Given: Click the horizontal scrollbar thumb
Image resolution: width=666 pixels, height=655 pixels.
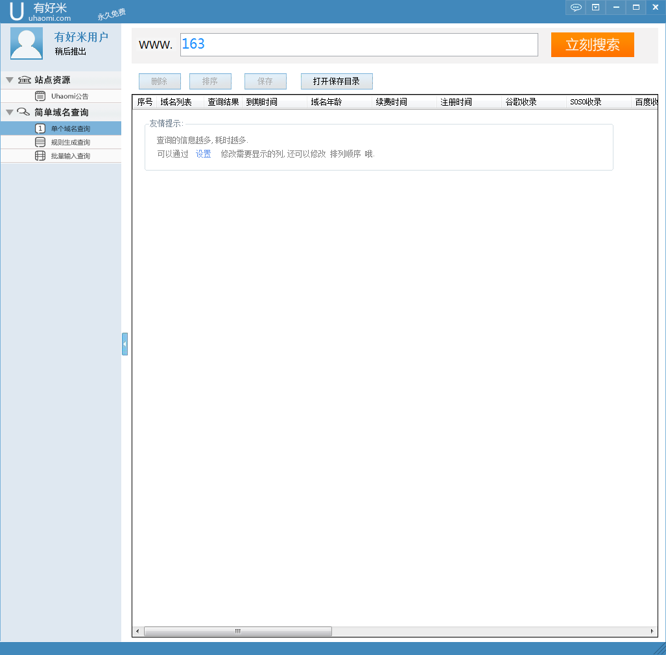Looking at the screenshot, I should pos(238,631).
